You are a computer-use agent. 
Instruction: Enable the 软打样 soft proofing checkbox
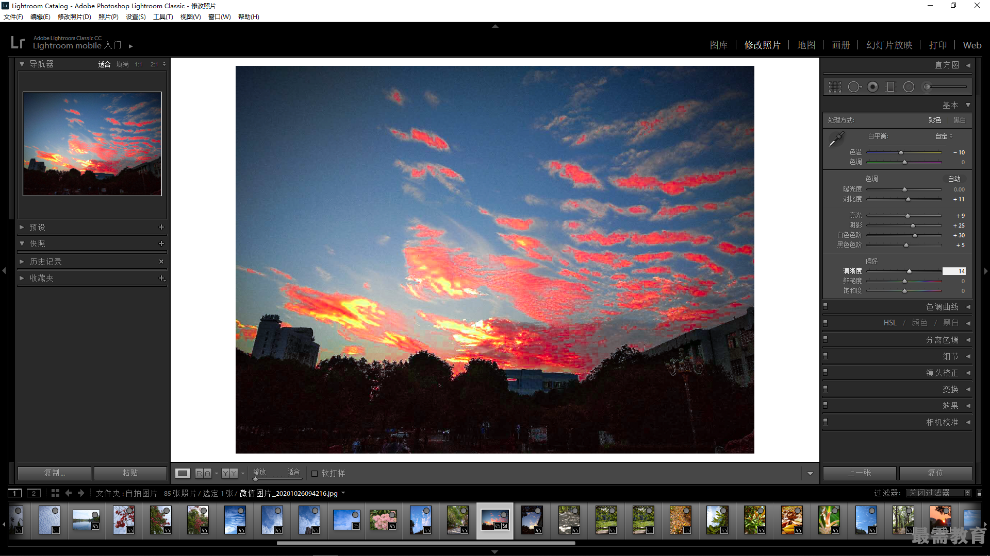point(315,474)
